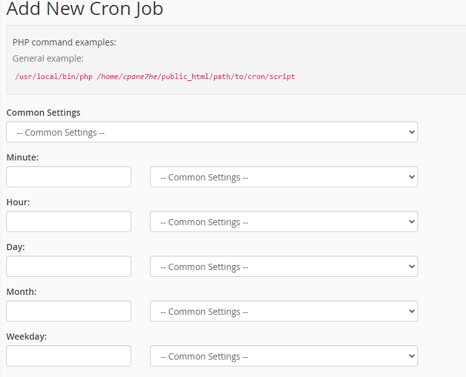Click the Minute text input field
466x377 pixels.
(68, 177)
